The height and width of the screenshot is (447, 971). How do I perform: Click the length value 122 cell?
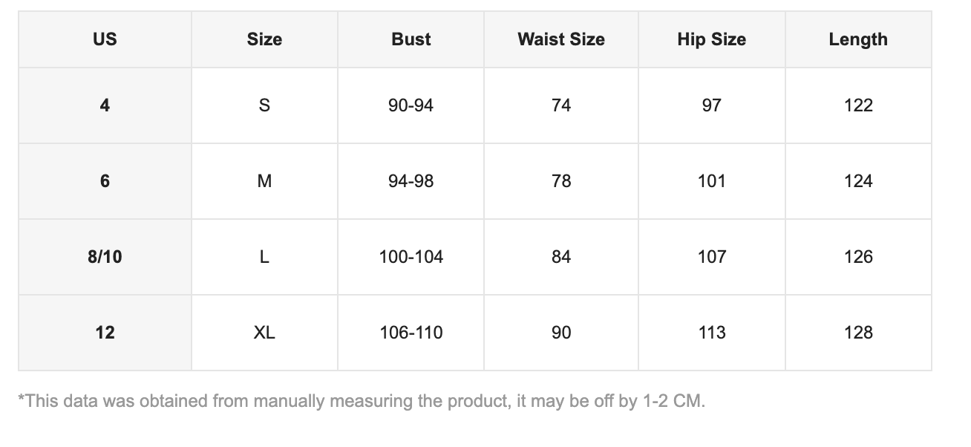click(x=858, y=105)
